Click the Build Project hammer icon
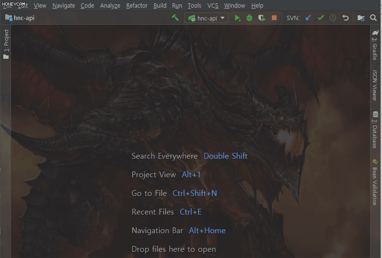Viewport: 382px width, 258px height. point(175,18)
